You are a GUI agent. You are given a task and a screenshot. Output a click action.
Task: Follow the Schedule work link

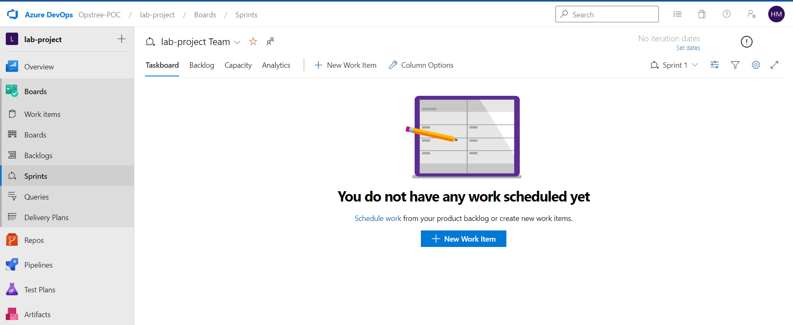[x=378, y=218]
